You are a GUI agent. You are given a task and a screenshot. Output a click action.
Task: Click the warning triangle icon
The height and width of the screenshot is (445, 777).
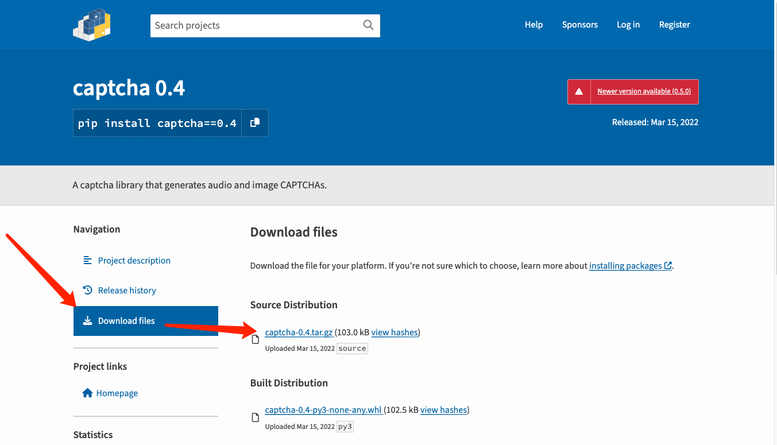click(579, 91)
